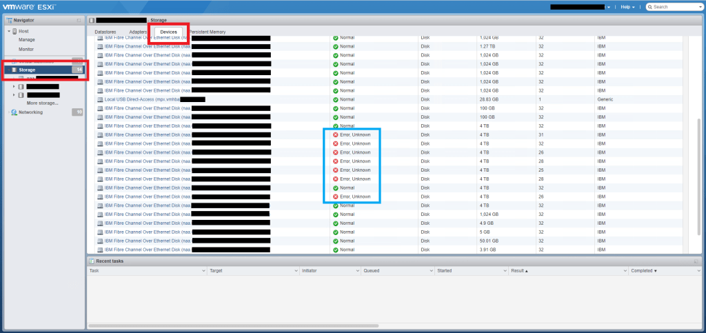Click the Recent tasks horizontal scrollbar
Screen dimensions: 706x333
(x=345, y=325)
